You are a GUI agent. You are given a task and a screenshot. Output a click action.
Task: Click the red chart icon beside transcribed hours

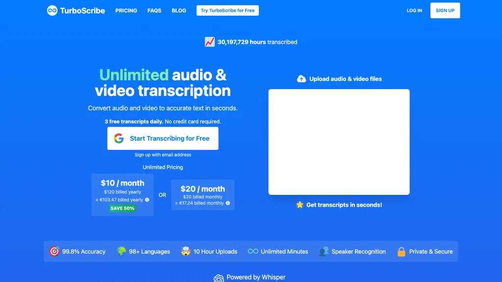pos(210,42)
